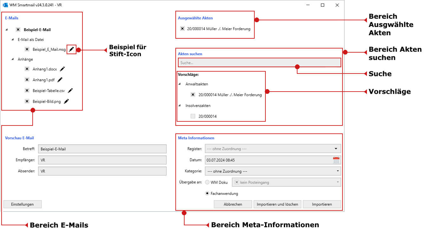Click Importieren und löschen button

277,204
